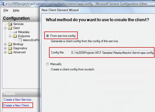Expand the Bindings tree node
This screenshot has height=112, width=155.
click(x=5, y=44)
